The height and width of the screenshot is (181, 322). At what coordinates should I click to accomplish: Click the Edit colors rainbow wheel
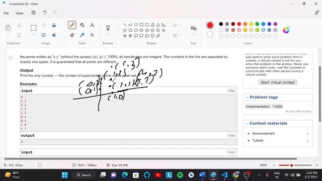tap(286, 30)
